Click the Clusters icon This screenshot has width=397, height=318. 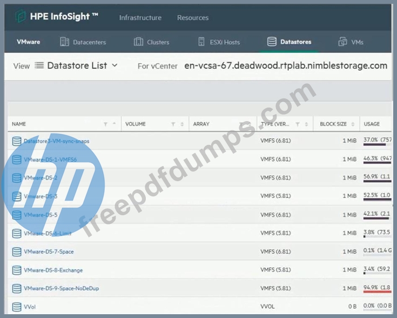[138, 42]
